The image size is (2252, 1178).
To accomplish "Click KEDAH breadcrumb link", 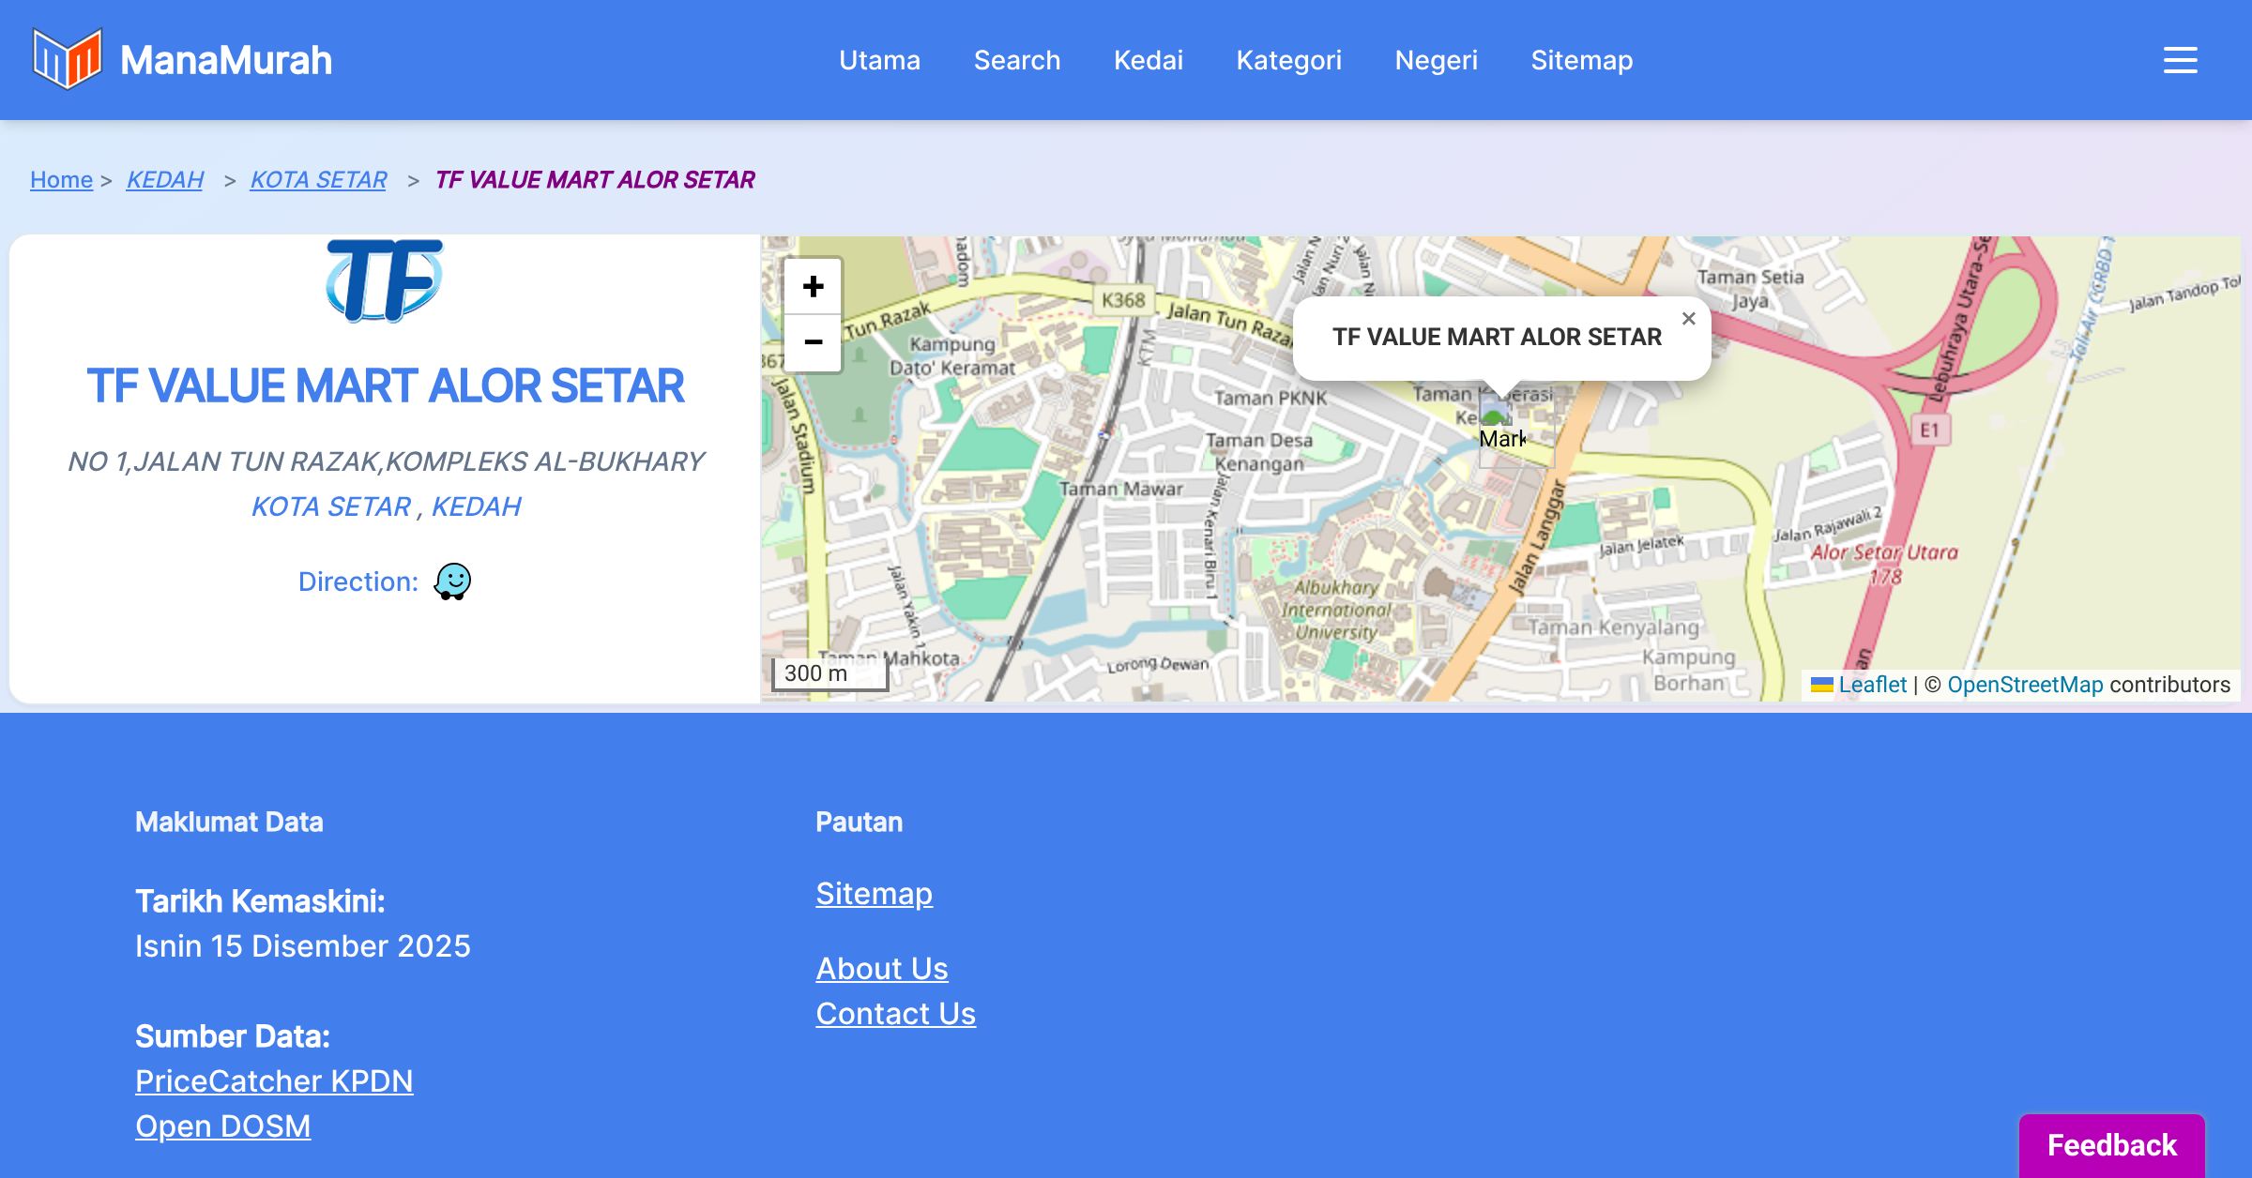I will coord(164,179).
